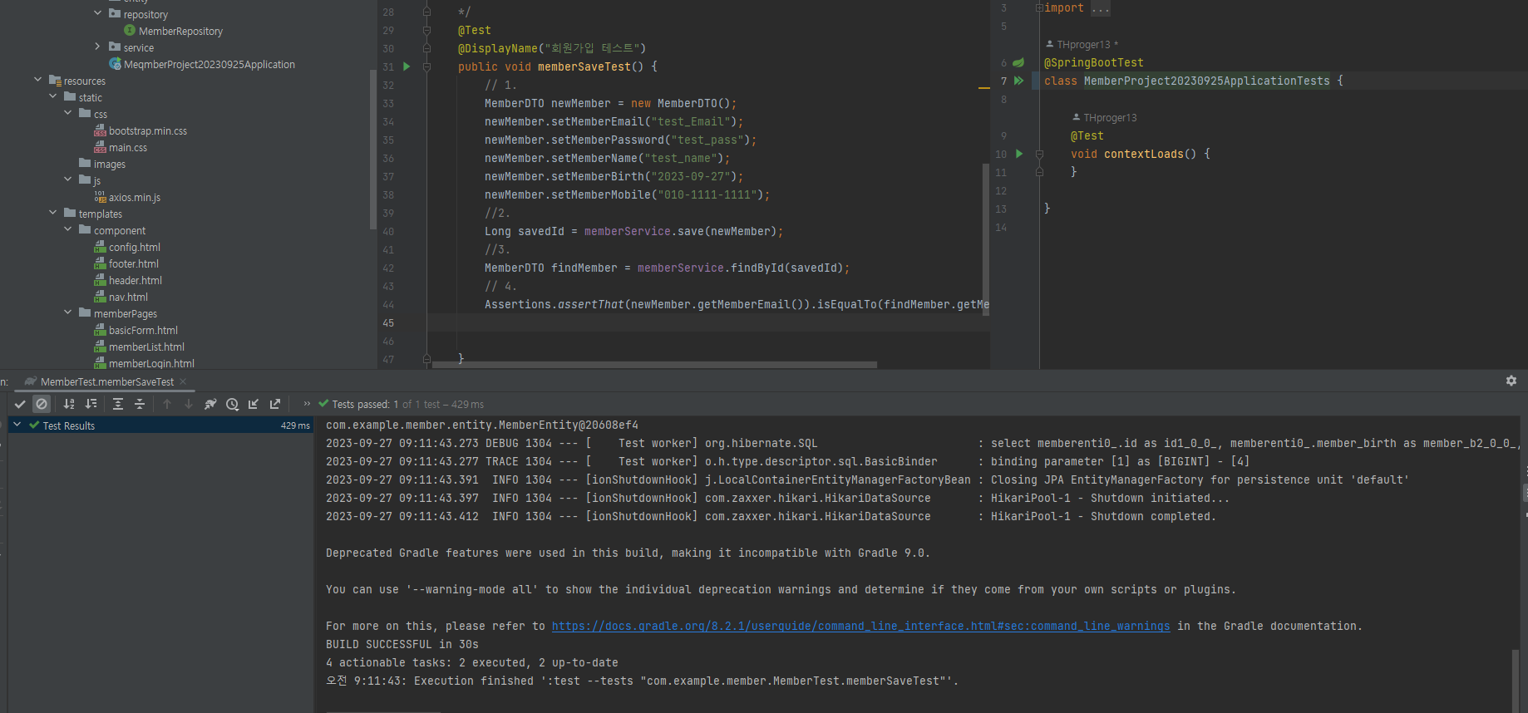This screenshot has height=713, width=1528.
Task: Collapse the css folder
Action: (x=67, y=113)
